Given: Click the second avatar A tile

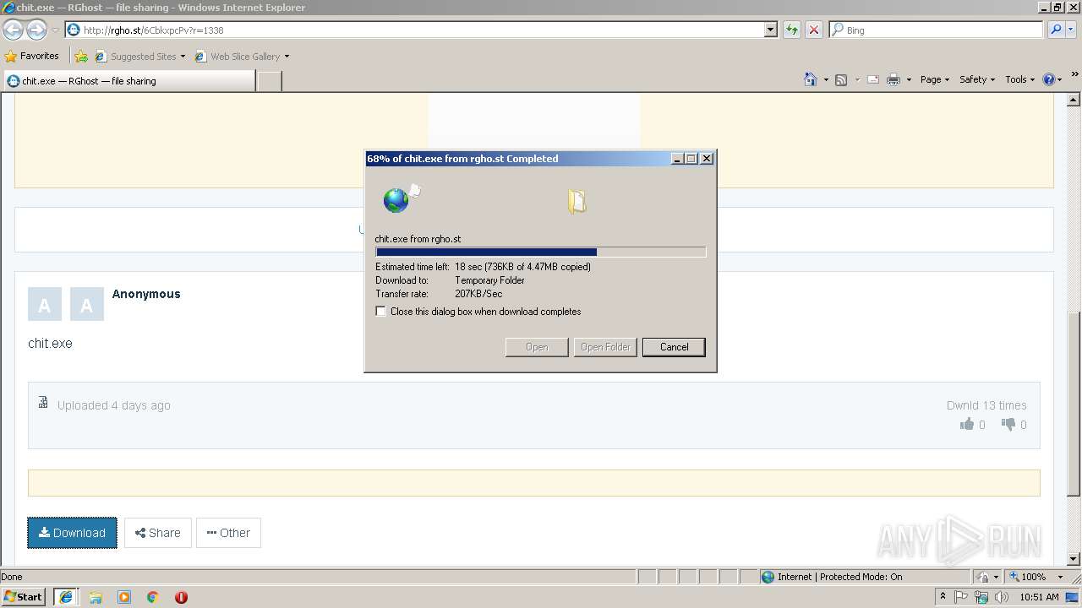Looking at the screenshot, I should [87, 304].
